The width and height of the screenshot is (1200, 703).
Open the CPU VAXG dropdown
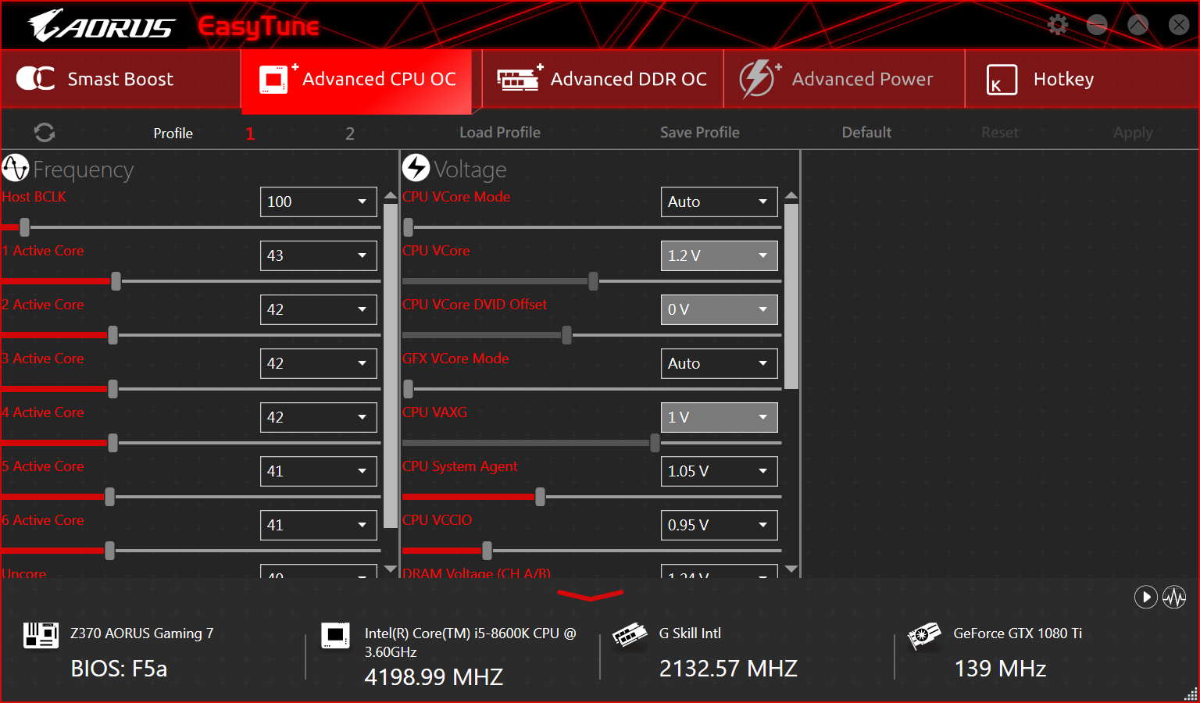tap(720, 417)
